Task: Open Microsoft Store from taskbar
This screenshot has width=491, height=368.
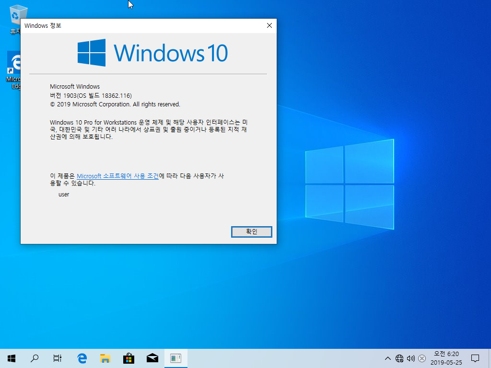Action: [x=129, y=358]
